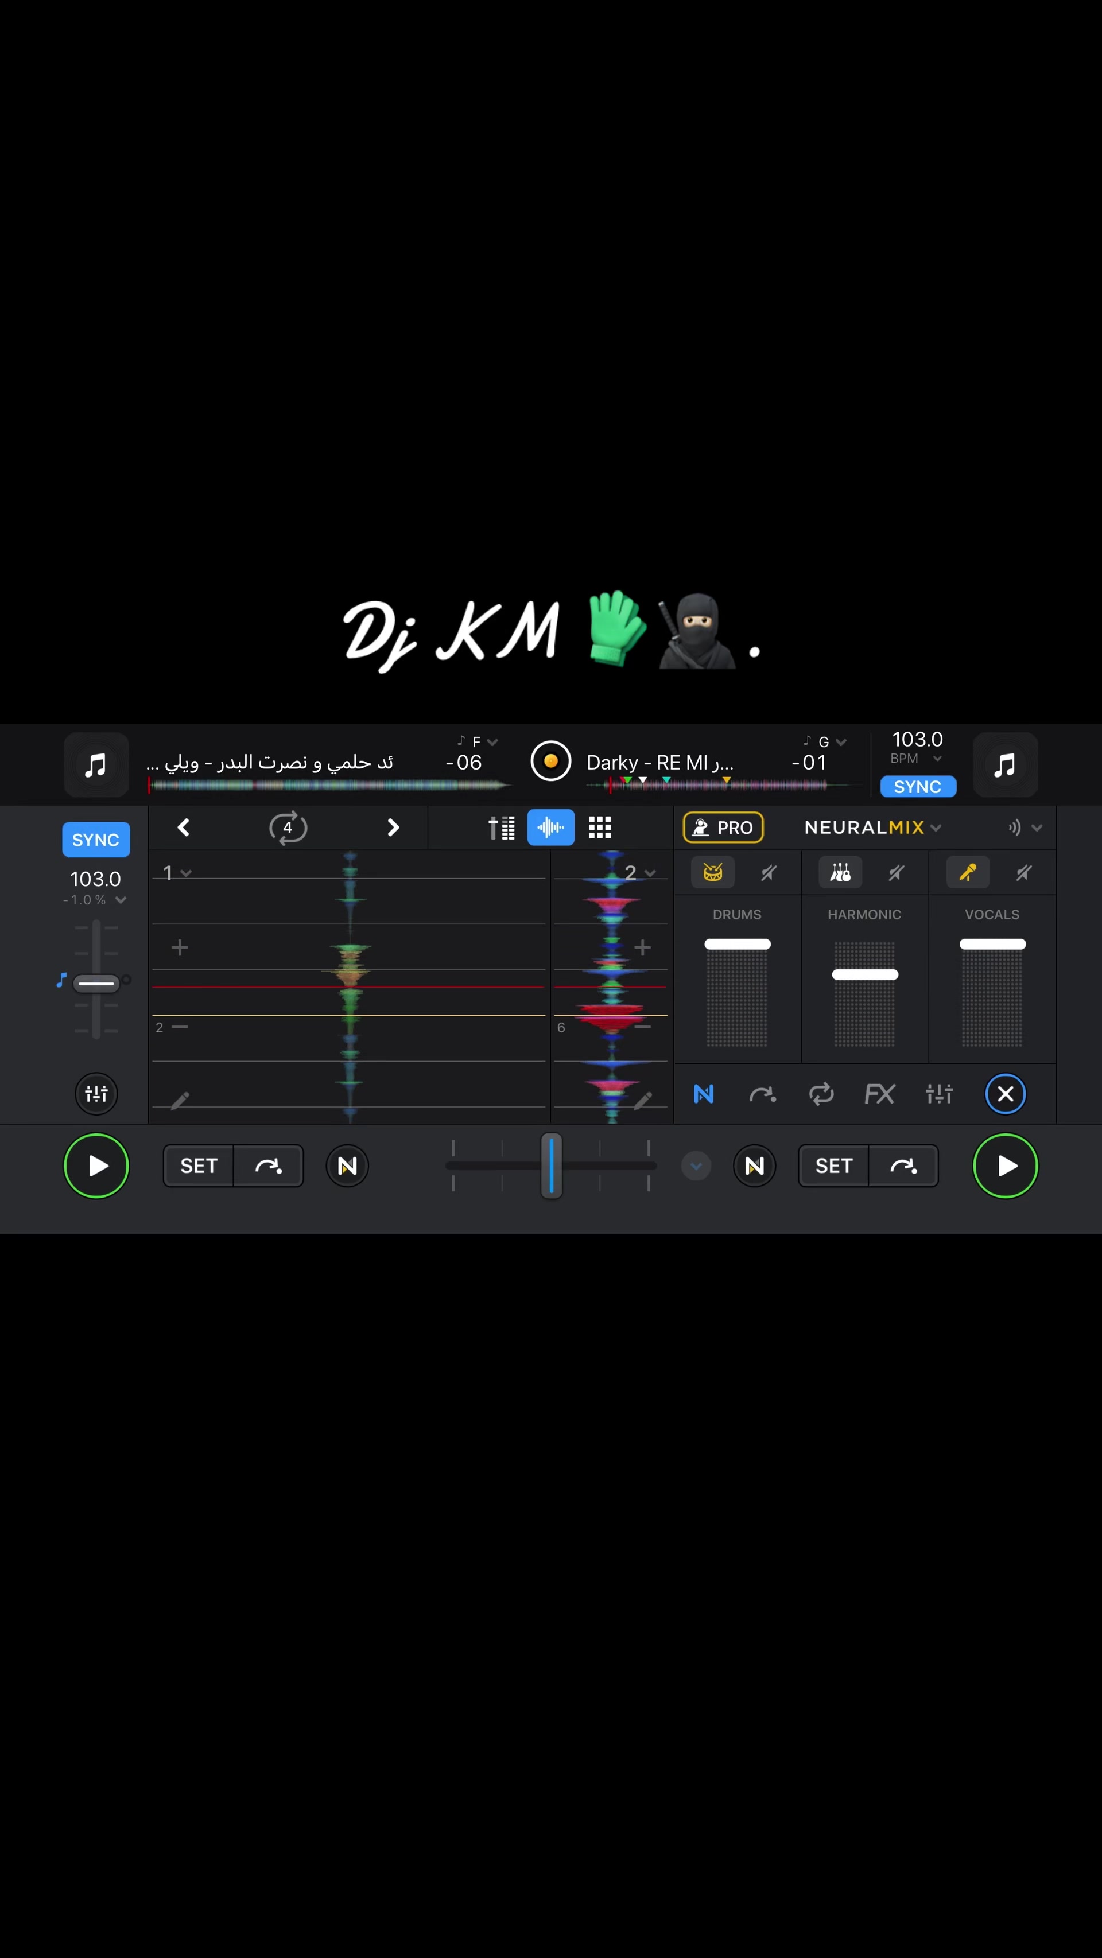Adjust left deck tempo slider
Screen dimensions: 1102x1958
[x=96, y=983]
